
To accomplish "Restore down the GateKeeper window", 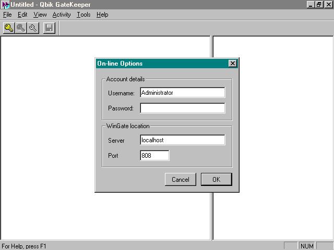I will click(319, 5).
